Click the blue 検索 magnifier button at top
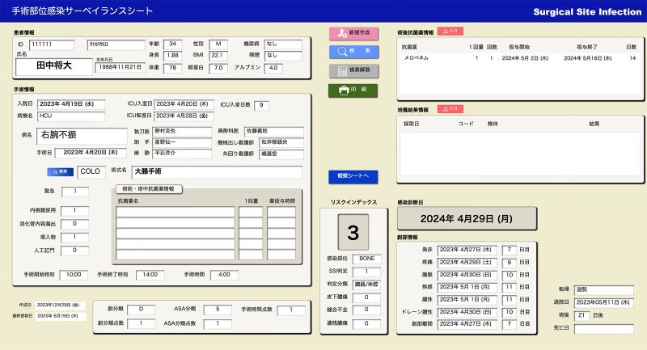 [353, 52]
